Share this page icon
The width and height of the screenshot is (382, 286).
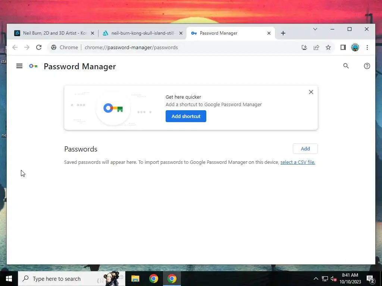[x=316, y=47]
